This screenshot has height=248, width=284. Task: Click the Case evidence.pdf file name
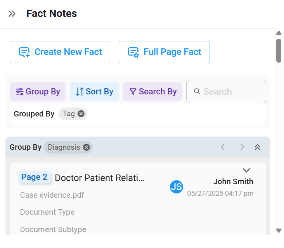[x=52, y=195]
